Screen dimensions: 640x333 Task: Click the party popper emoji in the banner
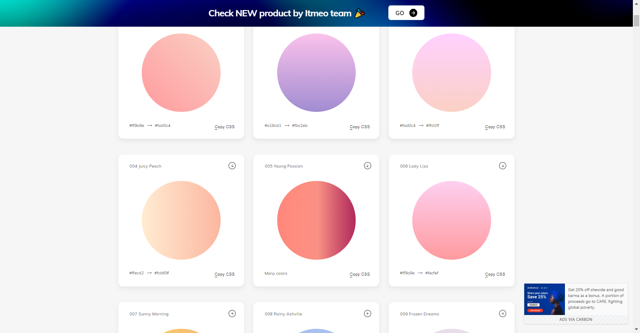(360, 13)
